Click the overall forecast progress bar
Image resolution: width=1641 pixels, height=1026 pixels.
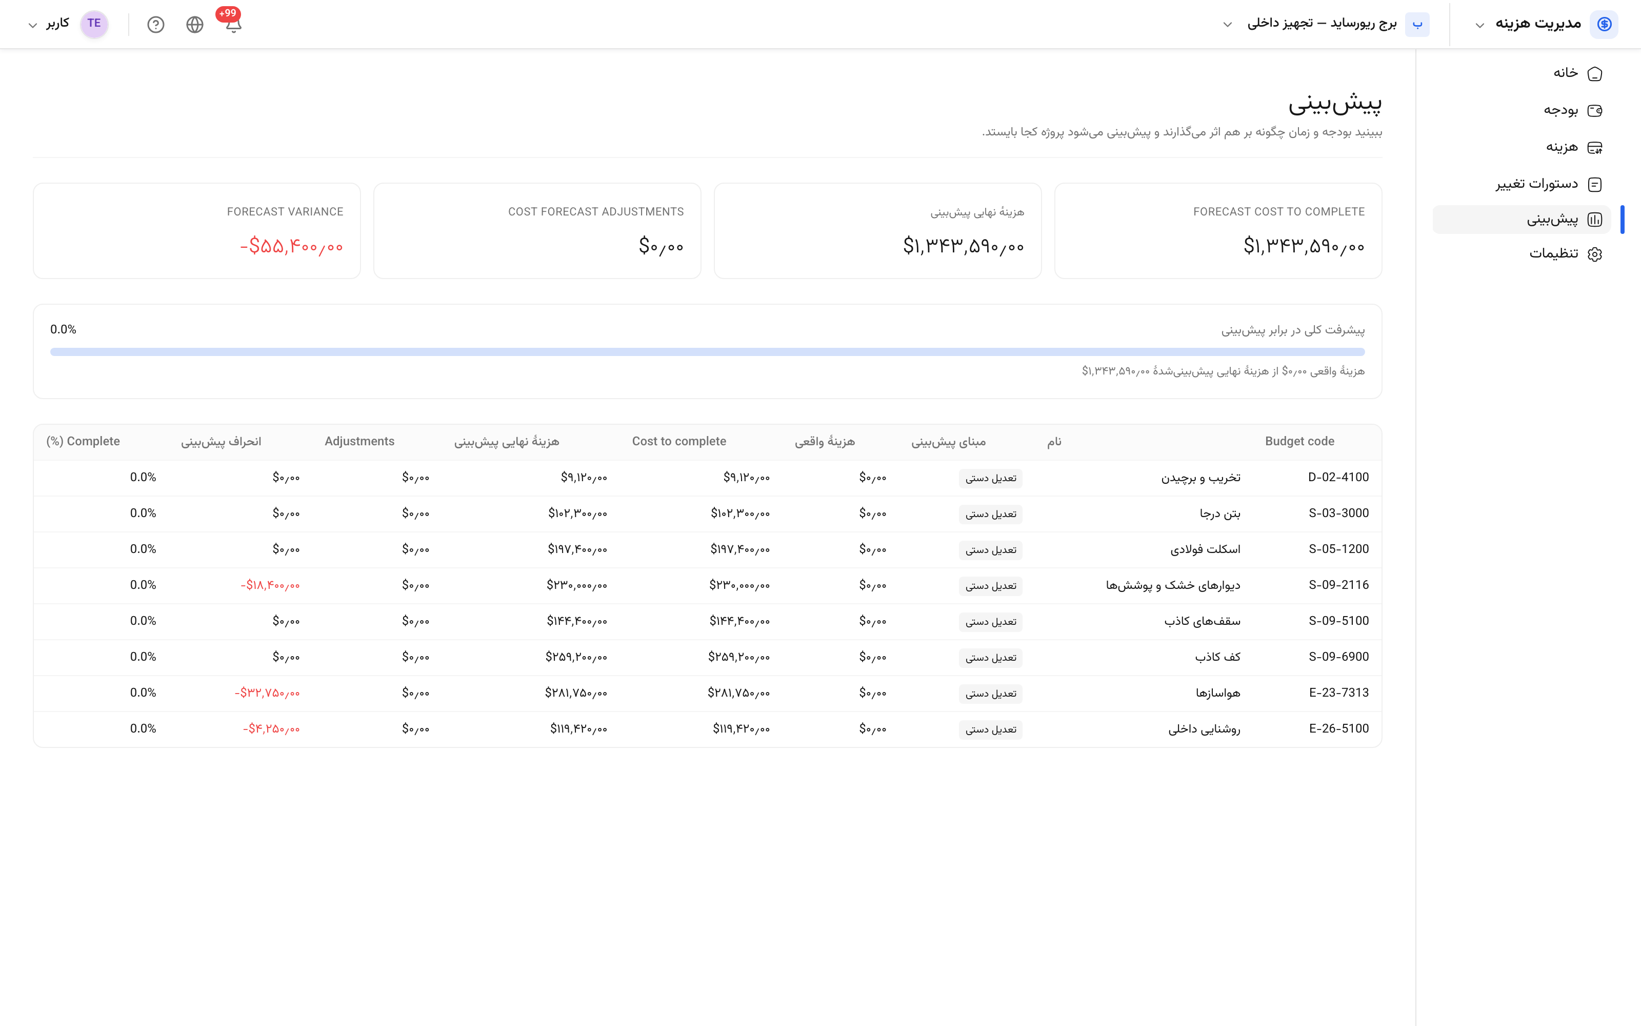pyautogui.click(x=707, y=351)
